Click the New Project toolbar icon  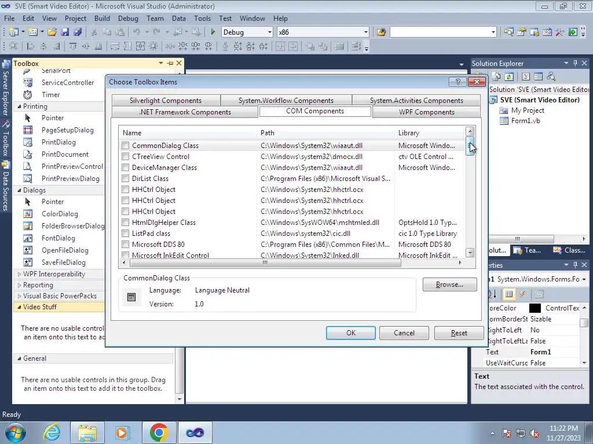pos(14,32)
